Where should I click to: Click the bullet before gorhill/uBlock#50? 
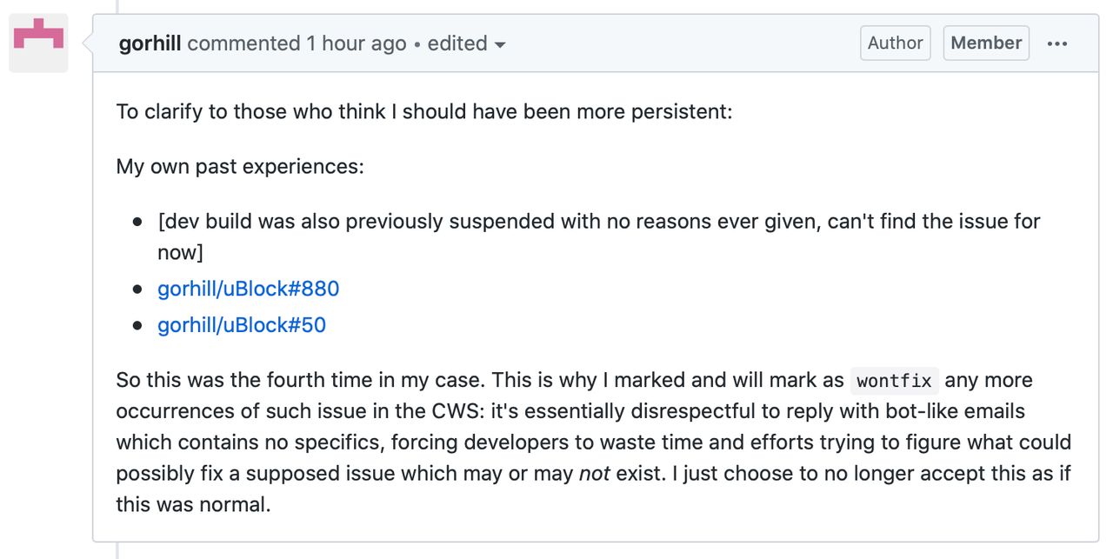(137, 326)
